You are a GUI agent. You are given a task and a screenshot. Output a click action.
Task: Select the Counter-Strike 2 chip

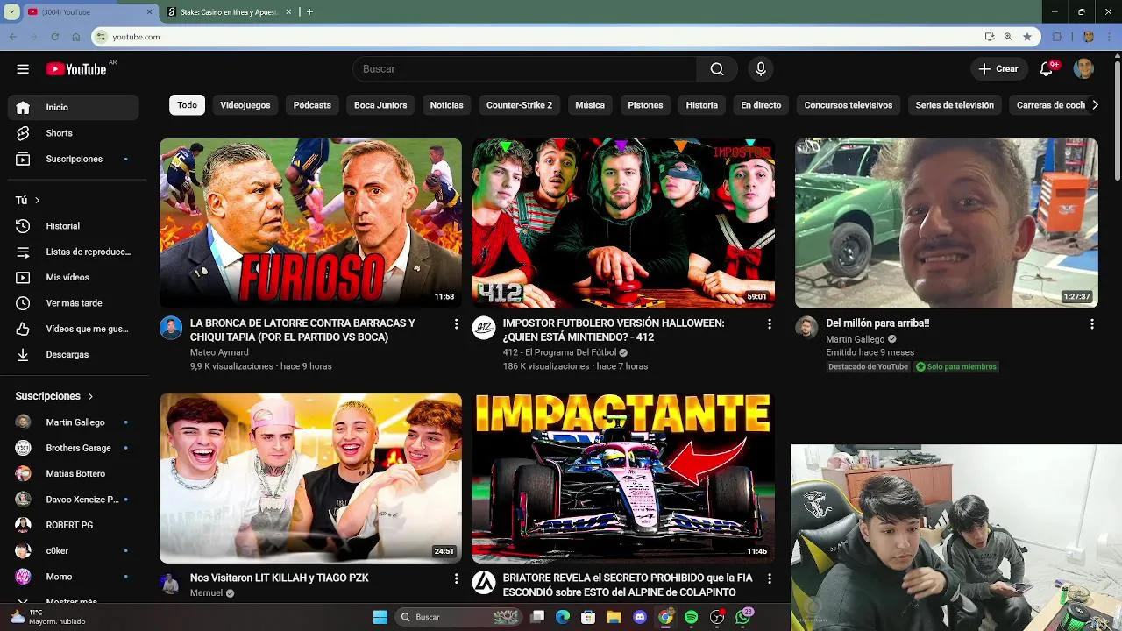click(519, 105)
